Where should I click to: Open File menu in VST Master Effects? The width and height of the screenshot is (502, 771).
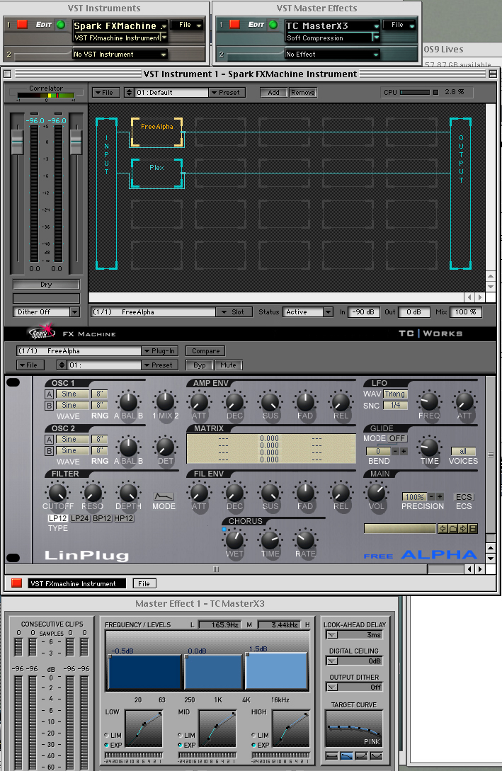coord(399,25)
